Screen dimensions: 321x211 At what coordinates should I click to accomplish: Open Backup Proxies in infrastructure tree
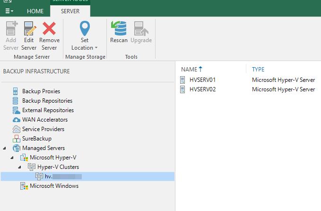41,91
